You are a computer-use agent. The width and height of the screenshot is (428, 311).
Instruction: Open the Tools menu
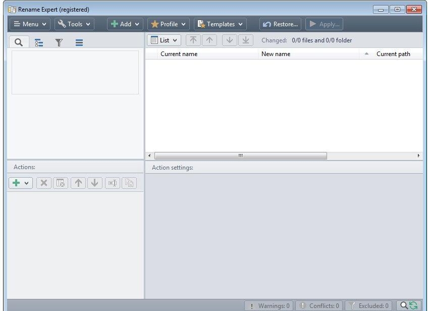point(74,24)
